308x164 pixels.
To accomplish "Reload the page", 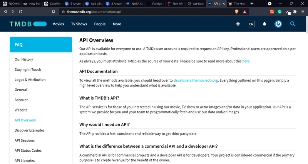I will (x=21, y=12).
